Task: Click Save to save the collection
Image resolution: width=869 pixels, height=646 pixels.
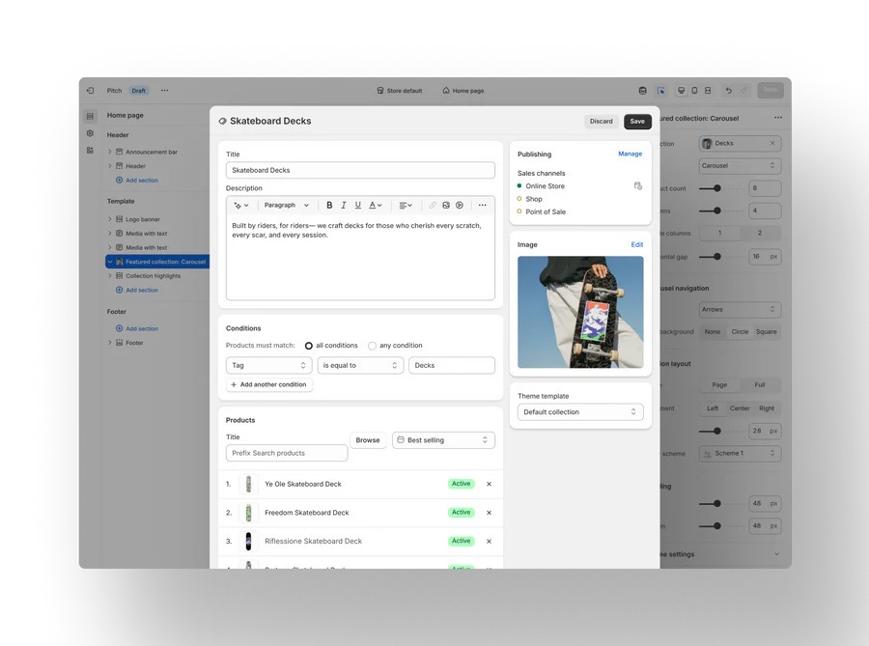Action: tap(637, 122)
